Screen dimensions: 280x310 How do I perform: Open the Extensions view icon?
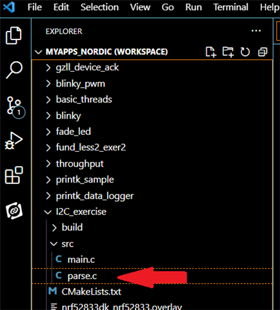(x=14, y=175)
